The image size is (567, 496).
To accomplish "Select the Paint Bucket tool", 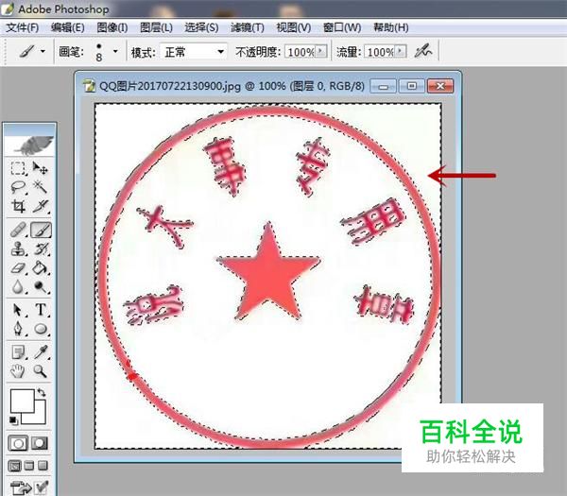I will 40,268.
